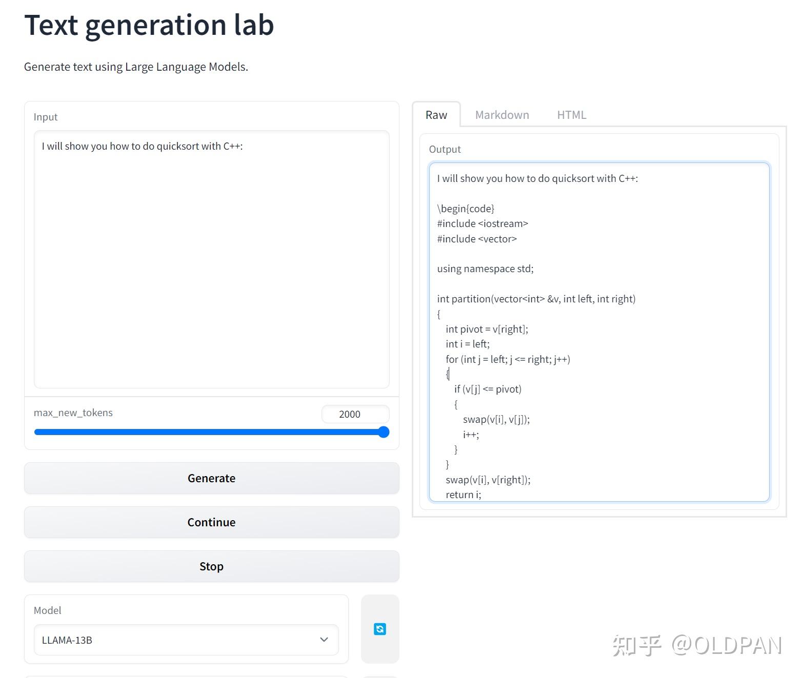Screen dimensions: 803x678
Task: Click the "Generate text using Large Language Models" description
Action: 136,67
